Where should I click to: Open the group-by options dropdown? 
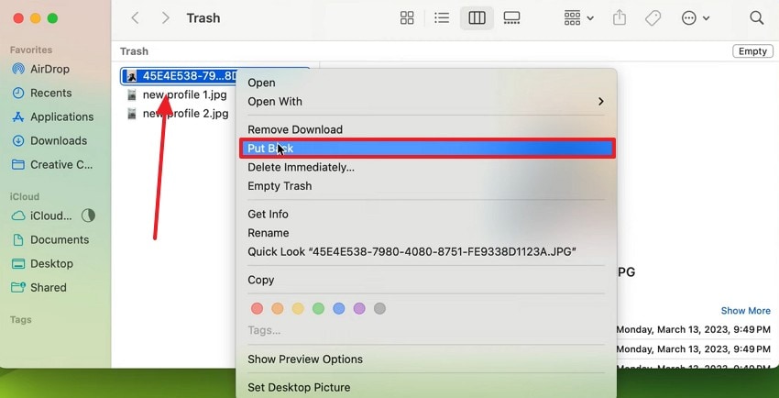[x=579, y=18]
